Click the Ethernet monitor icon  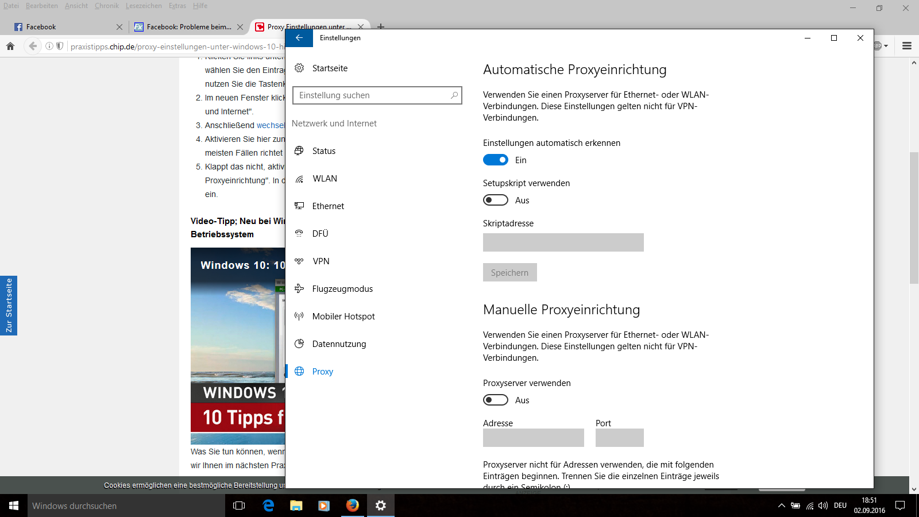pos(299,206)
